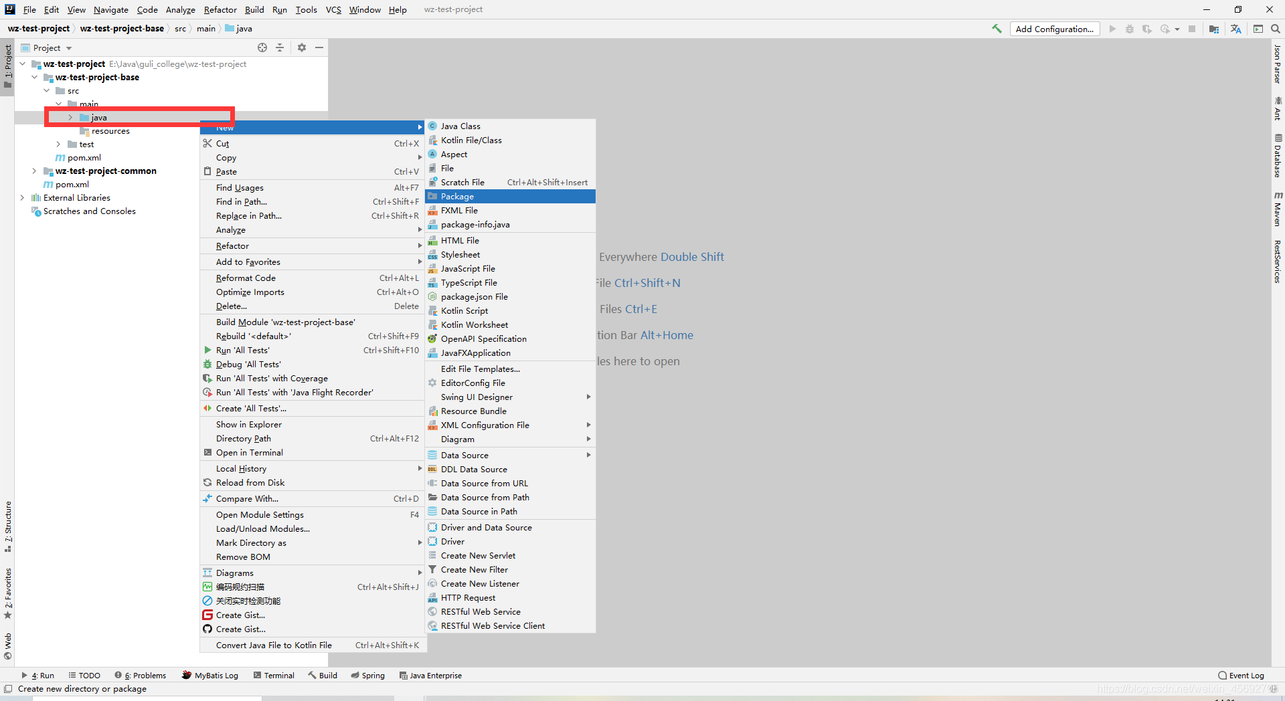The image size is (1285, 701).
Task: Open the RestServices tool window
Action: (1278, 262)
